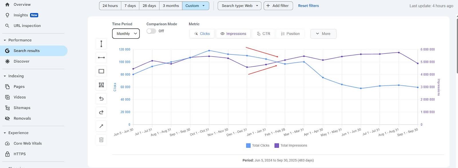Select the horizontal line drawing tool

[101, 58]
